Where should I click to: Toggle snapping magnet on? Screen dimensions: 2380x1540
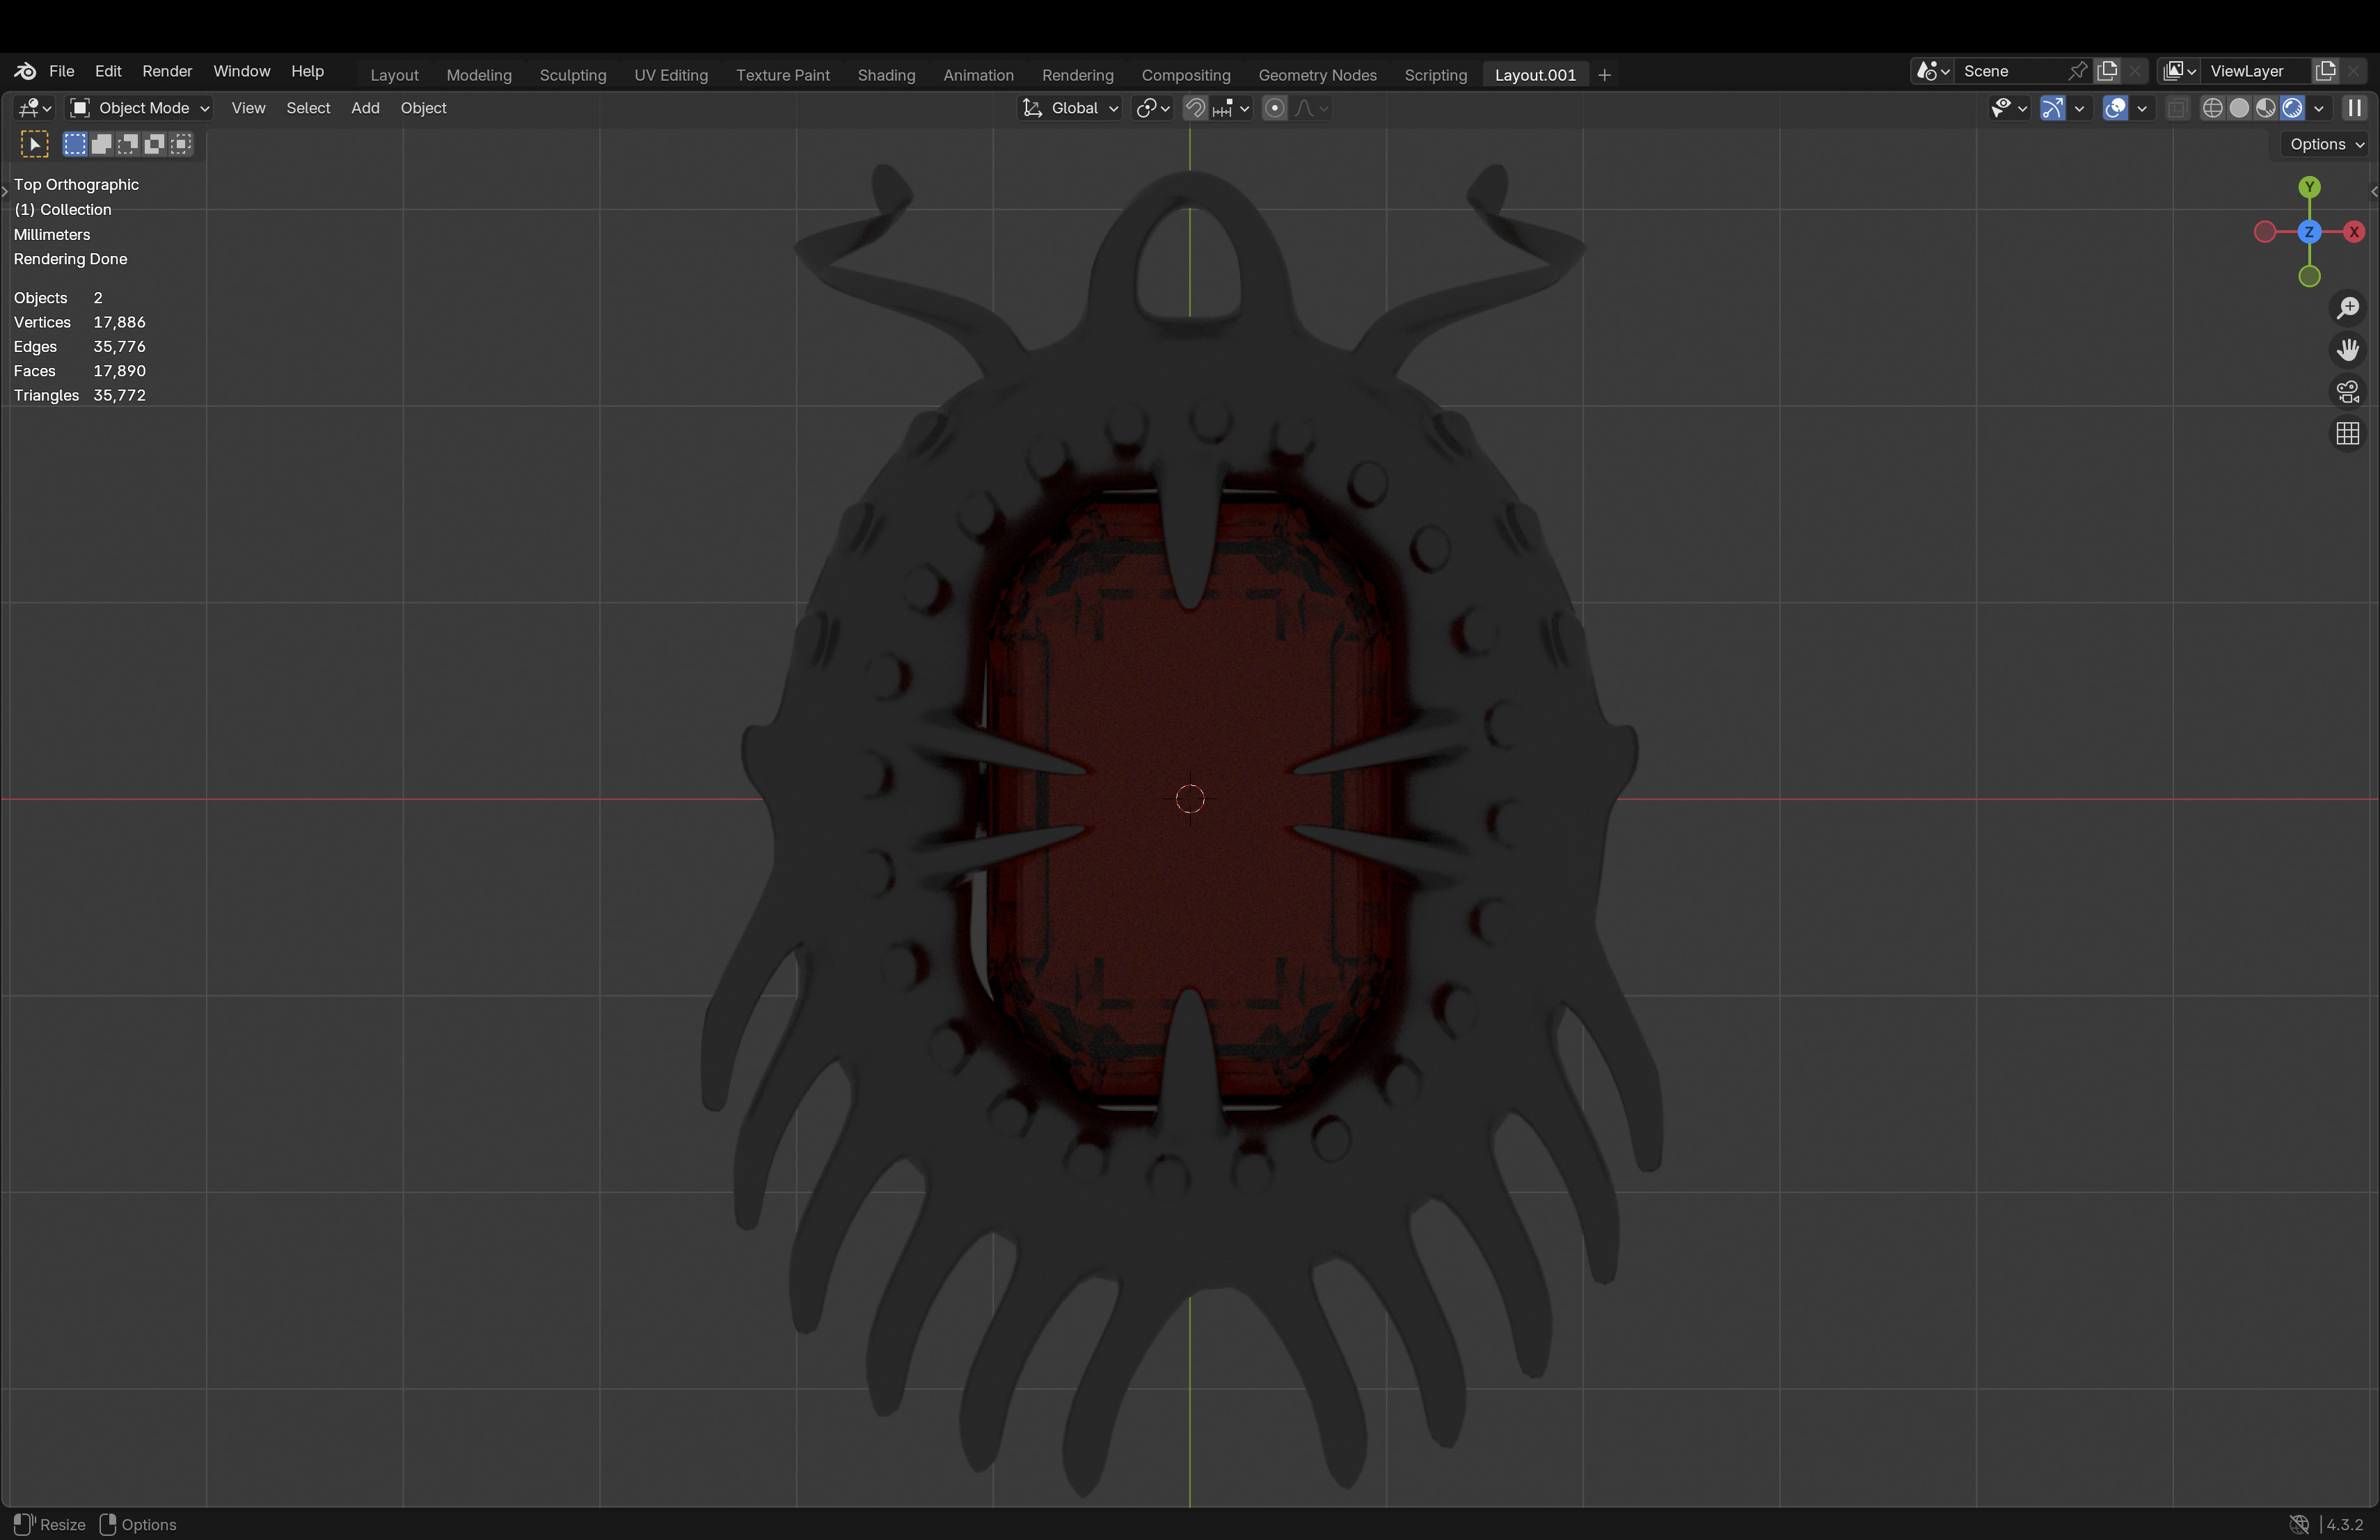point(1195,108)
